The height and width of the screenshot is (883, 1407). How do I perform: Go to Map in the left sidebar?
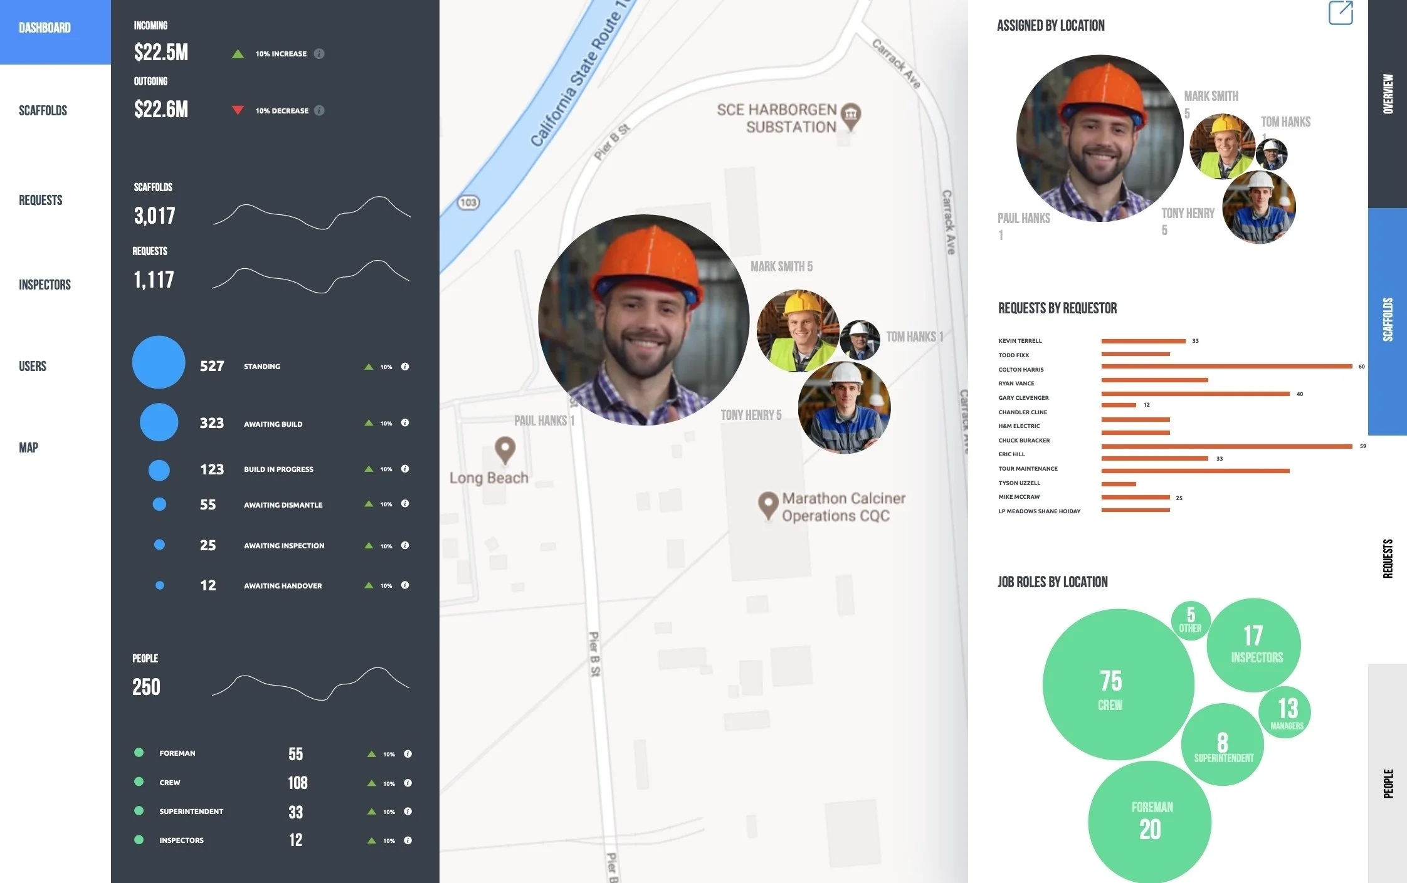point(28,447)
